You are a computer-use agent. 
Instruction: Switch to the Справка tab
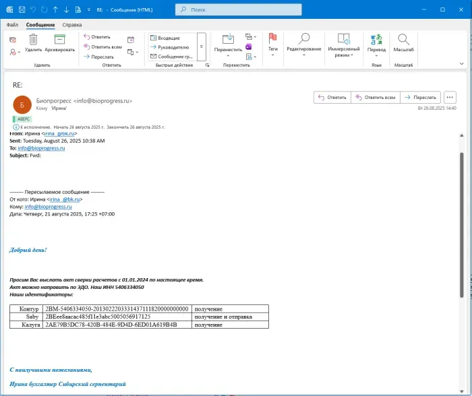[x=71, y=25]
